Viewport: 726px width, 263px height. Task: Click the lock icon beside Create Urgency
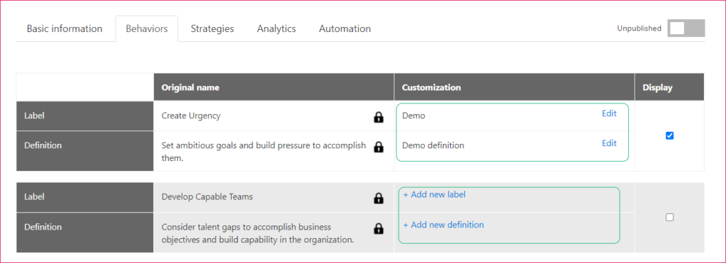(x=379, y=117)
